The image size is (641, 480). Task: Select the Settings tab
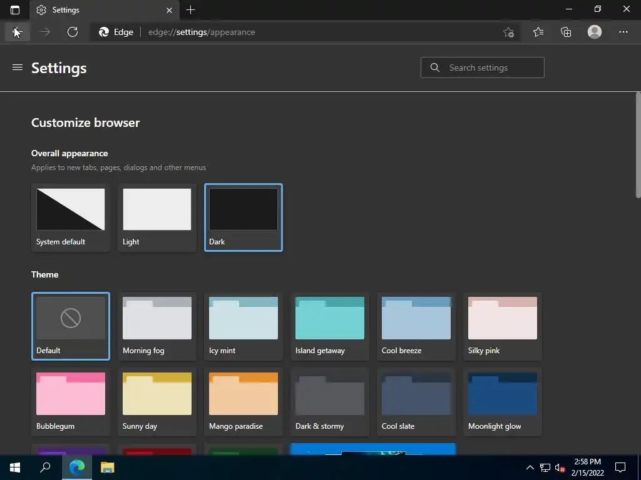pos(105,10)
